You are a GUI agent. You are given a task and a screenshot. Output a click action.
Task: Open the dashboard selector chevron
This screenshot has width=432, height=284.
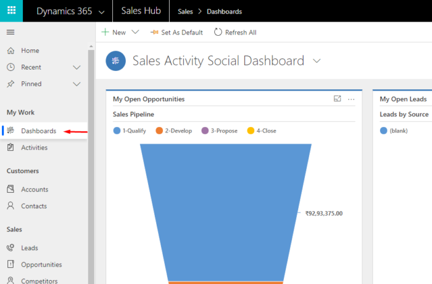(317, 61)
